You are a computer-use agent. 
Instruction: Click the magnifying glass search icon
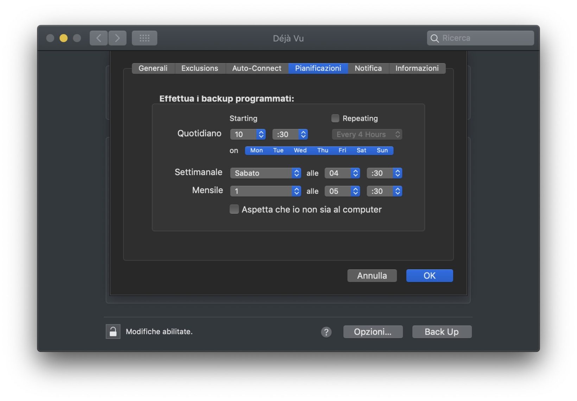pyautogui.click(x=435, y=38)
